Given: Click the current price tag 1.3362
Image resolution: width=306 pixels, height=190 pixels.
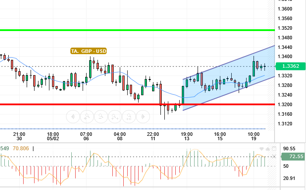Looking at the screenshot, I should click(290, 66).
